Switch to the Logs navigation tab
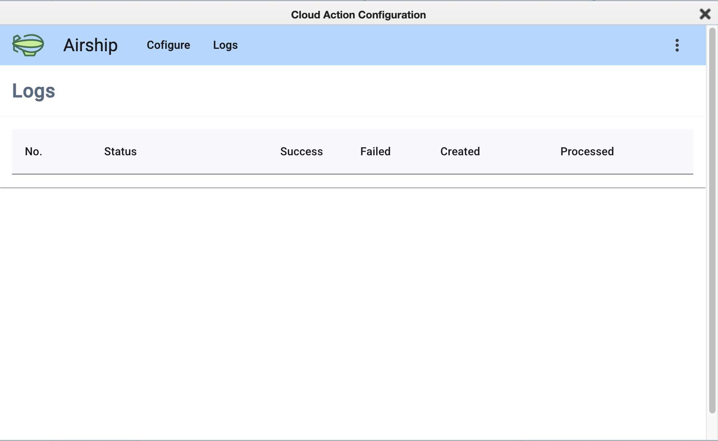This screenshot has width=718, height=441. [x=225, y=45]
